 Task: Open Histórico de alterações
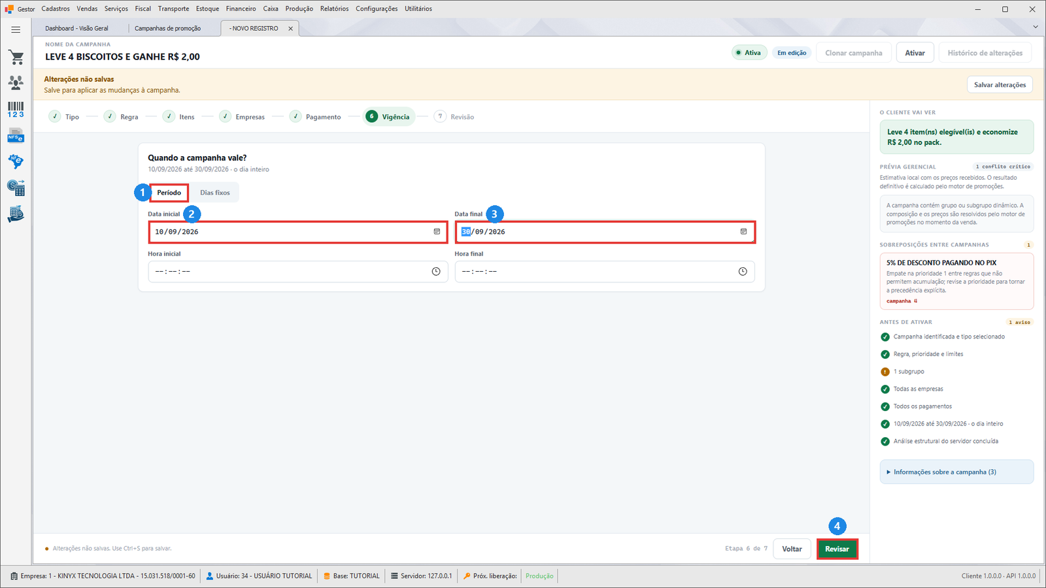(x=985, y=53)
